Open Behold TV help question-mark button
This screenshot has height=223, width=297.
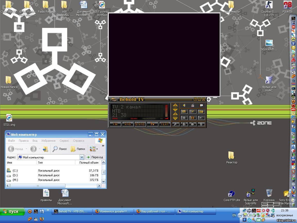pyautogui.click(x=195, y=99)
